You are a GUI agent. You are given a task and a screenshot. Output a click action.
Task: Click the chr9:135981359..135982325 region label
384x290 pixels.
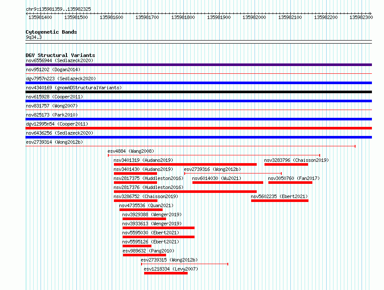58,9
